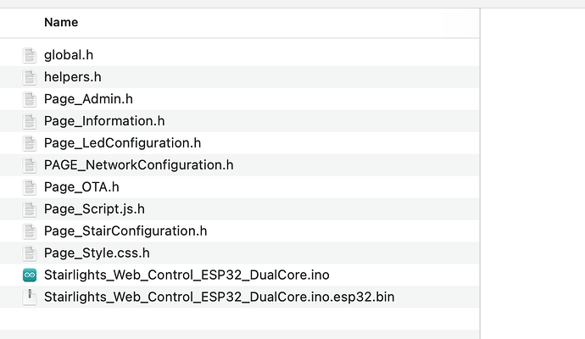
Task: Click the helpers.h document icon
Action: point(30,77)
